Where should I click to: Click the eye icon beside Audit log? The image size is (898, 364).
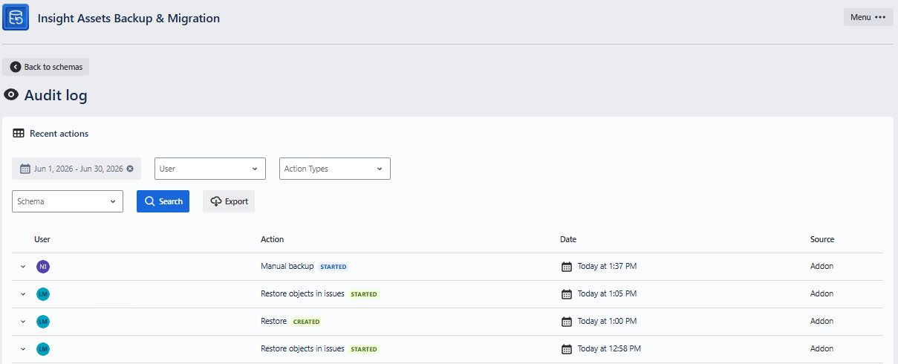[11, 95]
